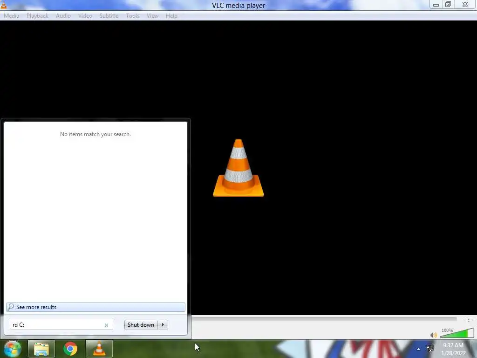This screenshot has height=358, width=477.
Task: Click the elapsed time label '--:--'
Action: [469, 320]
